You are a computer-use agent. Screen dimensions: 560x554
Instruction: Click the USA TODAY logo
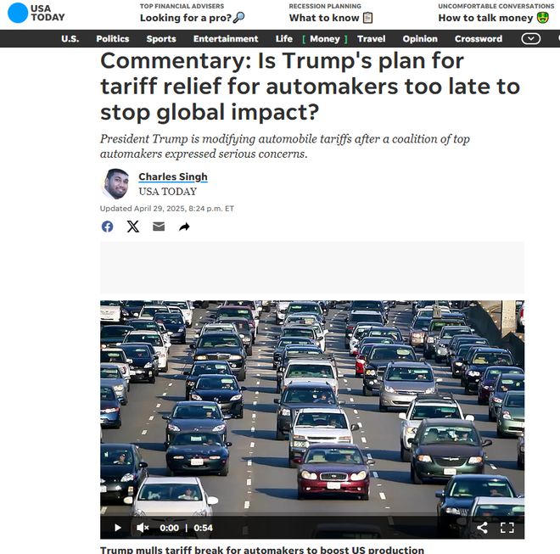pyautogui.click(x=36, y=13)
